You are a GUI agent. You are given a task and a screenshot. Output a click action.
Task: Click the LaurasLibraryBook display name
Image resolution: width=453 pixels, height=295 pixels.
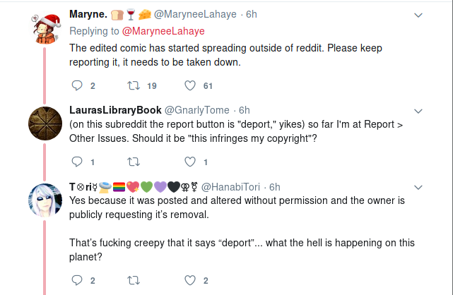[x=115, y=110]
